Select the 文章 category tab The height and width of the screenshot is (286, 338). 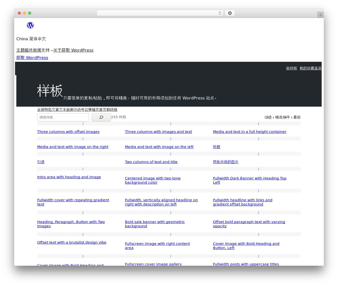point(55,110)
